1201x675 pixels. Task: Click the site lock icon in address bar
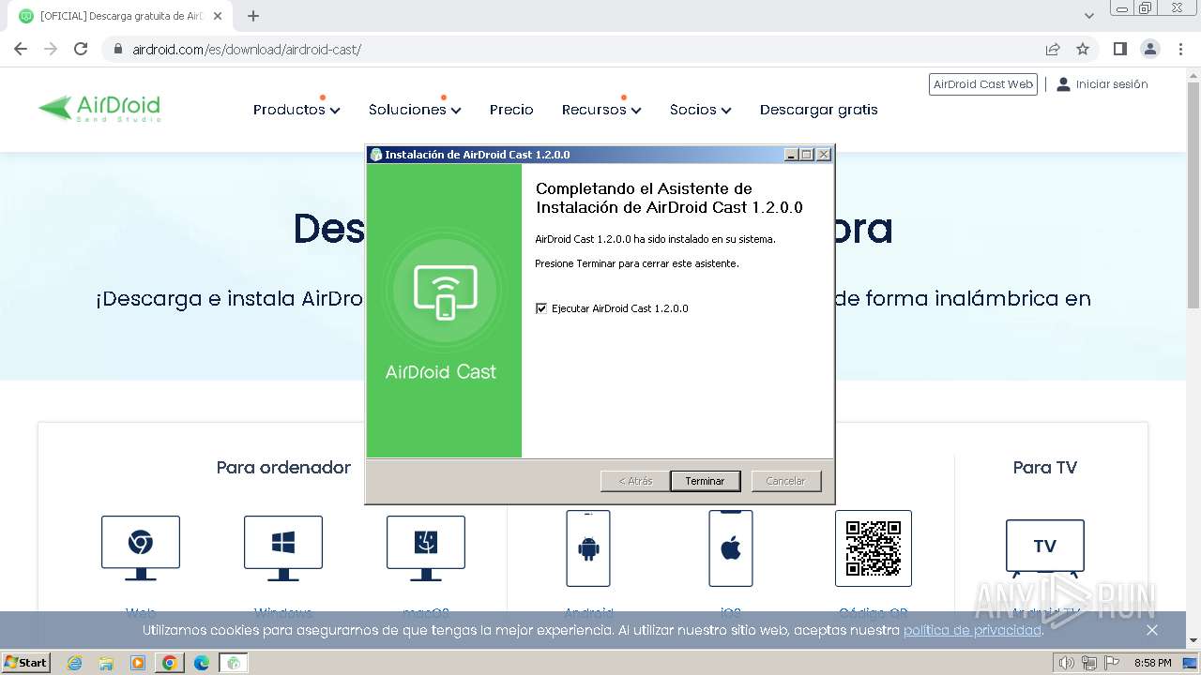(x=117, y=49)
